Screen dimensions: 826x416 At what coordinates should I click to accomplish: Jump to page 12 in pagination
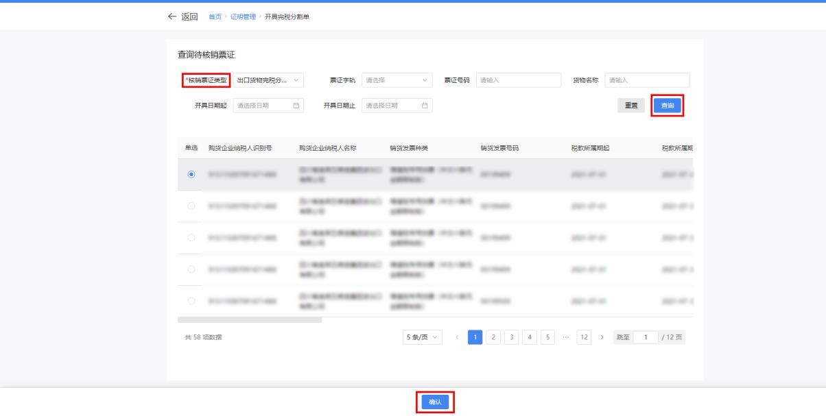(x=584, y=337)
